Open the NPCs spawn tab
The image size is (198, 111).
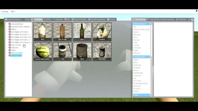pos(47,19)
